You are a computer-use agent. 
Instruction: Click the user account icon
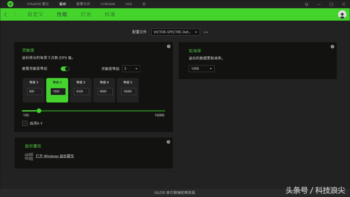pos(342,14)
